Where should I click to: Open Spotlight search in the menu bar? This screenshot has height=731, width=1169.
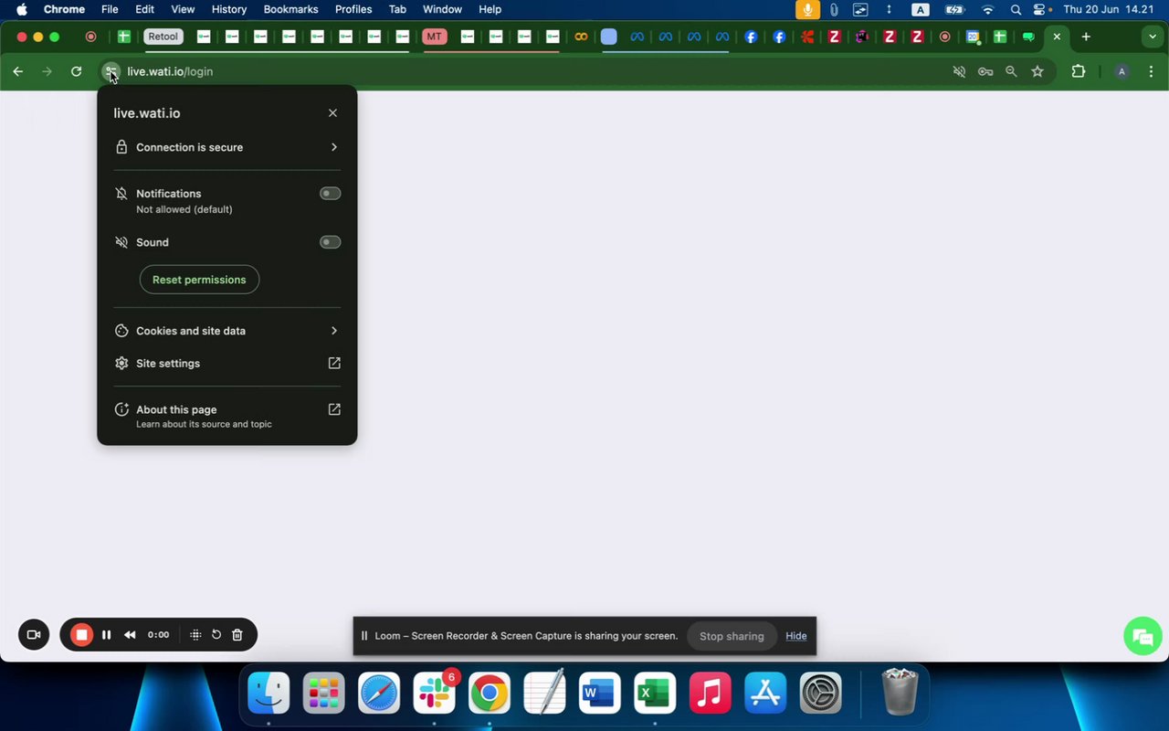pyautogui.click(x=1016, y=9)
